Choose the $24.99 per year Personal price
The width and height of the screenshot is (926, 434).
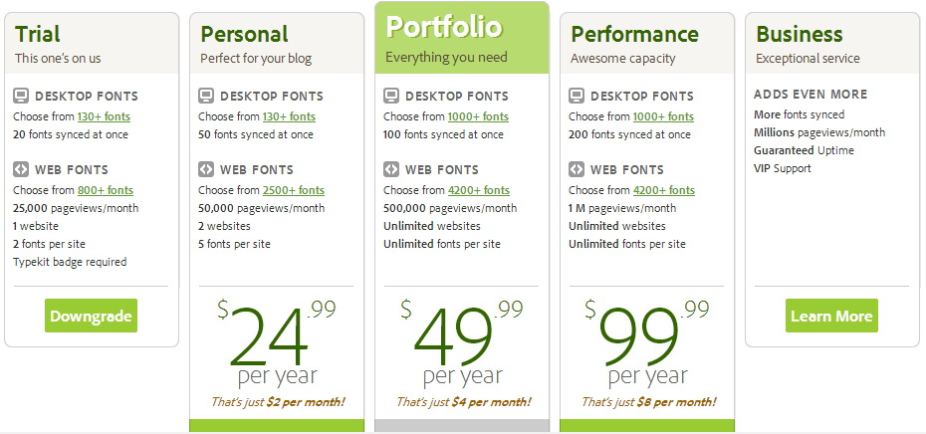277,343
